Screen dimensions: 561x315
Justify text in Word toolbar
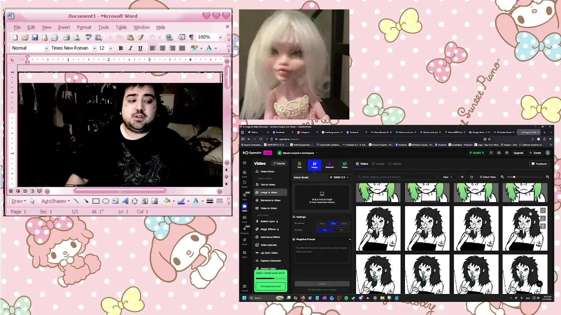point(182,48)
